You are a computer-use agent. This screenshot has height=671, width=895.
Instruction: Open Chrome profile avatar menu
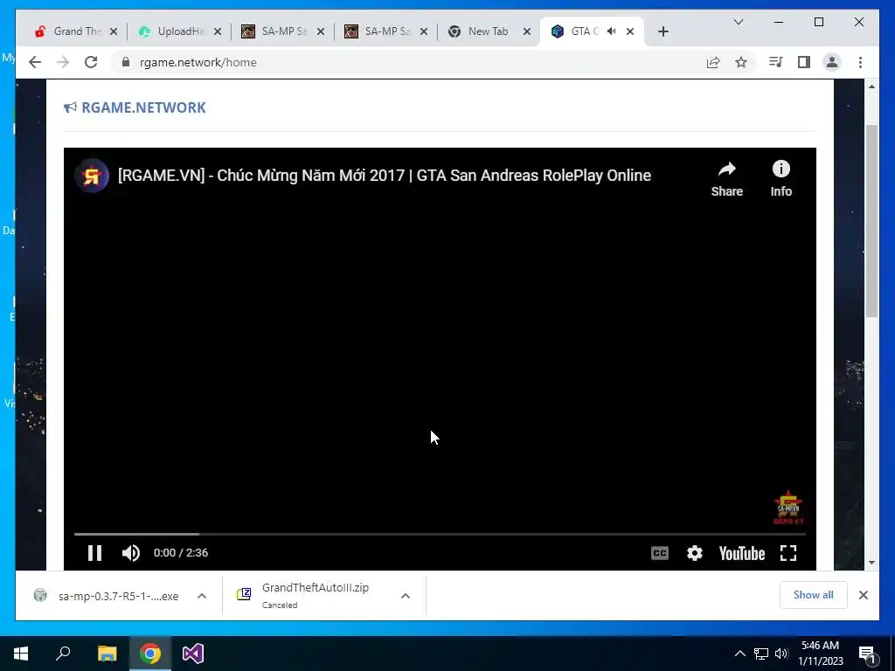pos(832,62)
